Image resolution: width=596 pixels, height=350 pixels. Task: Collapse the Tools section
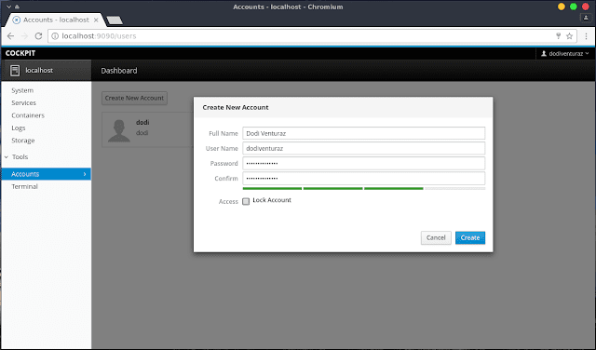pyautogui.click(x=7, y=157)
